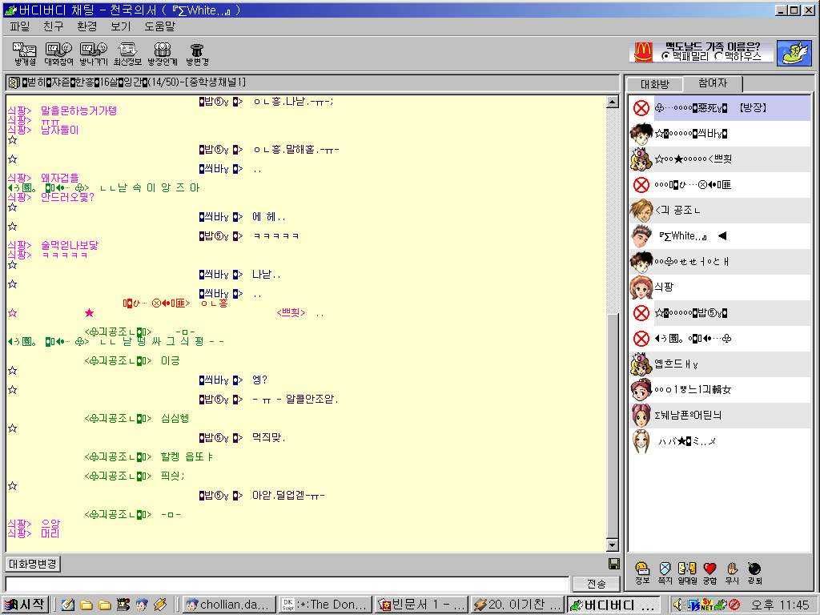The height and width of the screenshot is (615, 820).
Task: Click the speaker volume icon in system tray
Action: [x=679, y=605]
